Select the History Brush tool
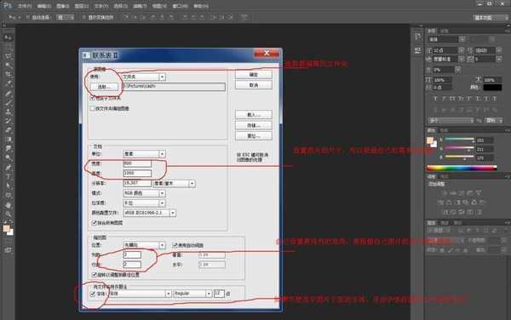Screen dimensions: 511x320 [8, 122]
